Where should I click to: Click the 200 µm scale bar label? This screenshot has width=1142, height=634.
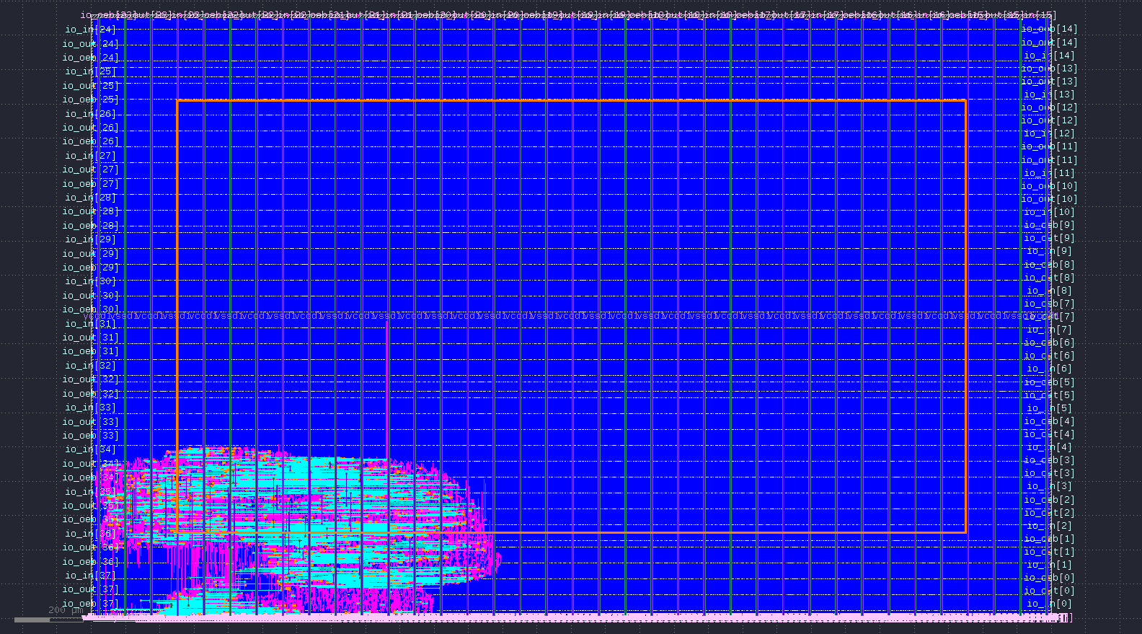coord(66,610)
